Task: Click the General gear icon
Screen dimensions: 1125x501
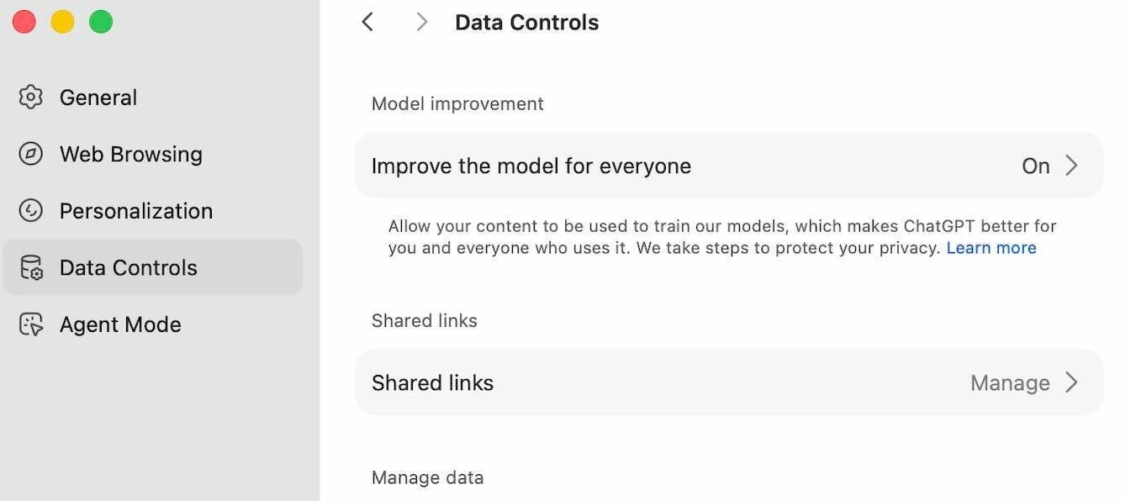Action: pyautogui.click(x=31, y=98)
